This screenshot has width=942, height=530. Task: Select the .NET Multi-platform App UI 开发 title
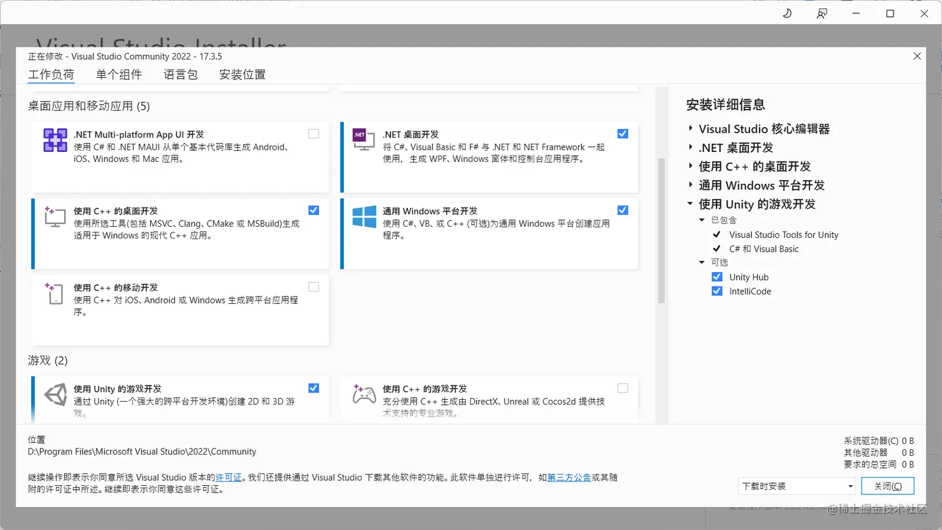click(x=139, y=135)
